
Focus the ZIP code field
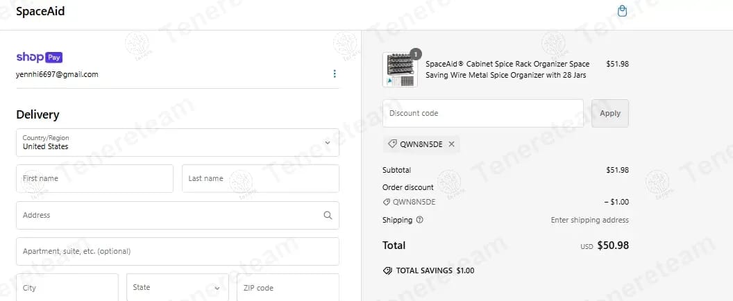(x=288, y=287)
